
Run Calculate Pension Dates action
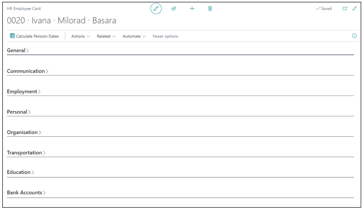37,36
